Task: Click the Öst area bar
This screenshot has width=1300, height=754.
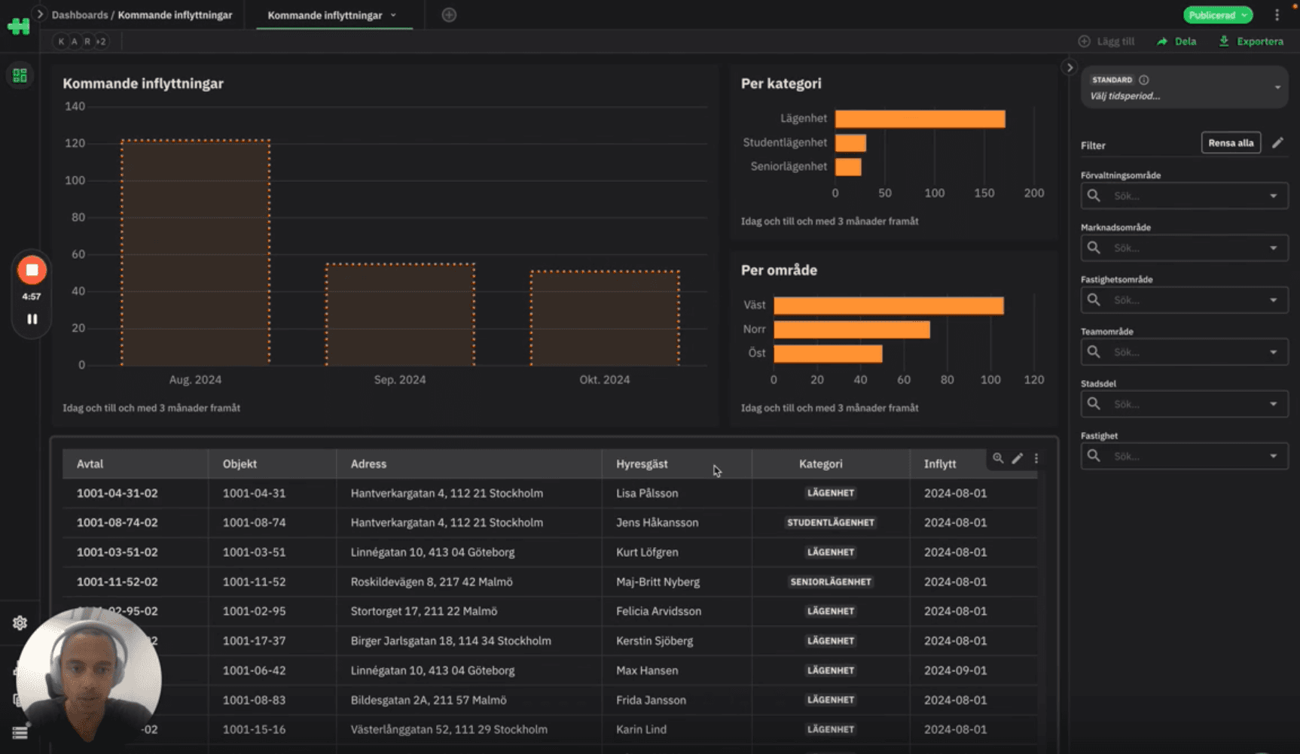Action: tap(828, 354)
